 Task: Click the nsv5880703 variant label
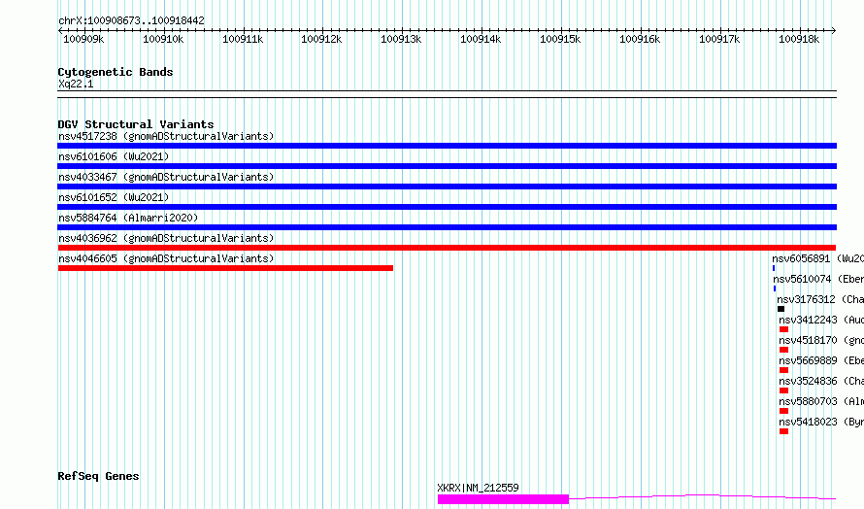pyautogui.click(x=808, y=401)
